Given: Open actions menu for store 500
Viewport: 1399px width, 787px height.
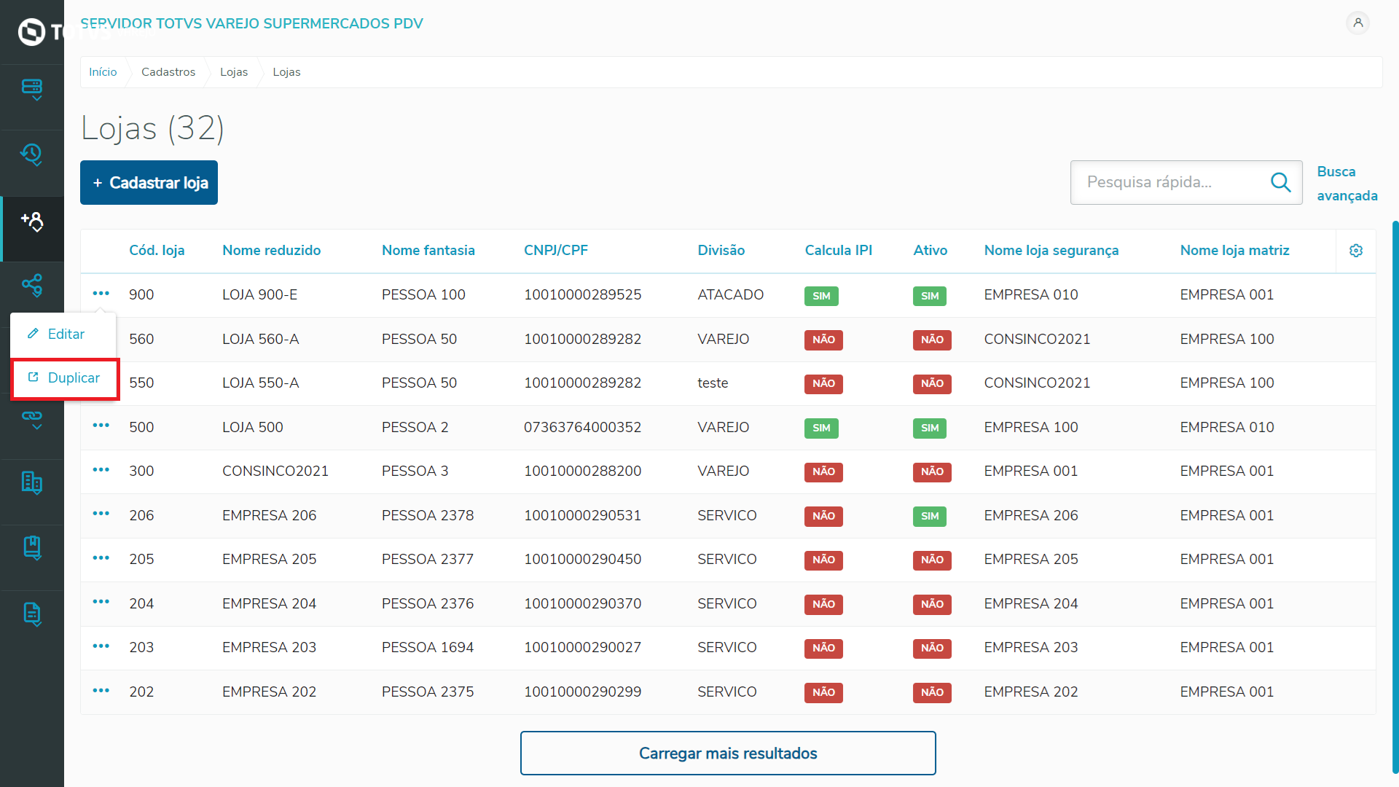Looking at the screenshot, I should (101, 426).
